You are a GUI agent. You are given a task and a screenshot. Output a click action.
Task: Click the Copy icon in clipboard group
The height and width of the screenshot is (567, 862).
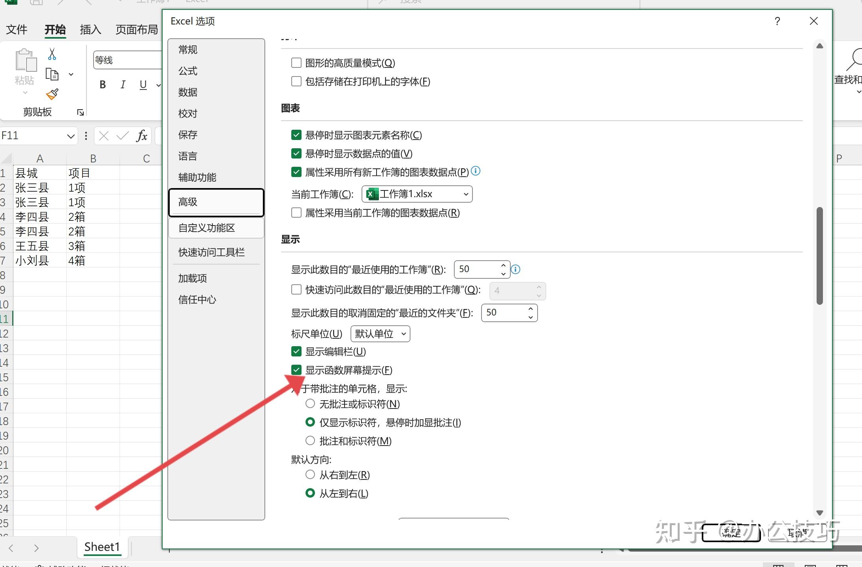(52, 74)
